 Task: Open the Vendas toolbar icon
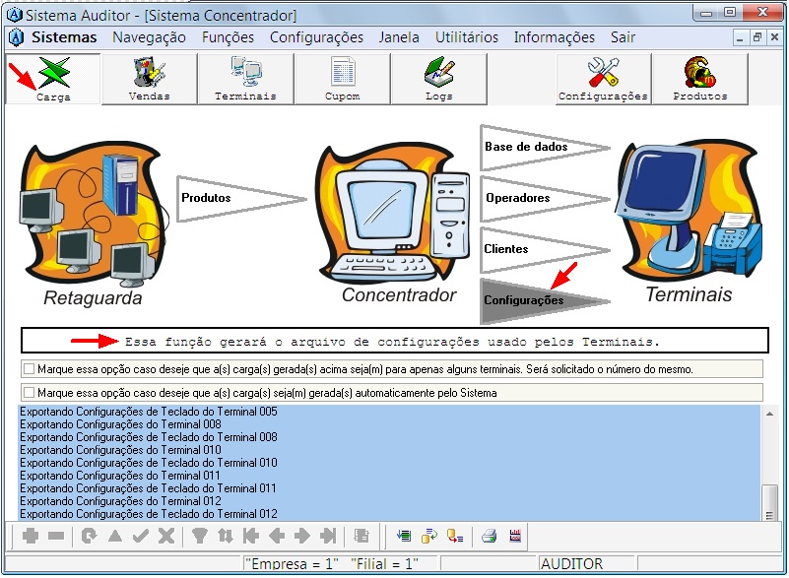149,79
